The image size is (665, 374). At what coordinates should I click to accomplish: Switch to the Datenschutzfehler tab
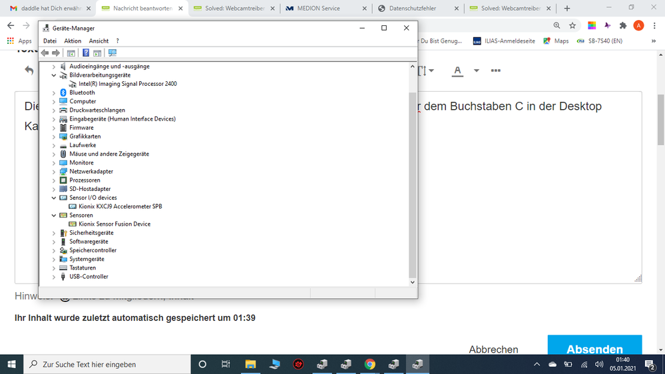[418, 9]
